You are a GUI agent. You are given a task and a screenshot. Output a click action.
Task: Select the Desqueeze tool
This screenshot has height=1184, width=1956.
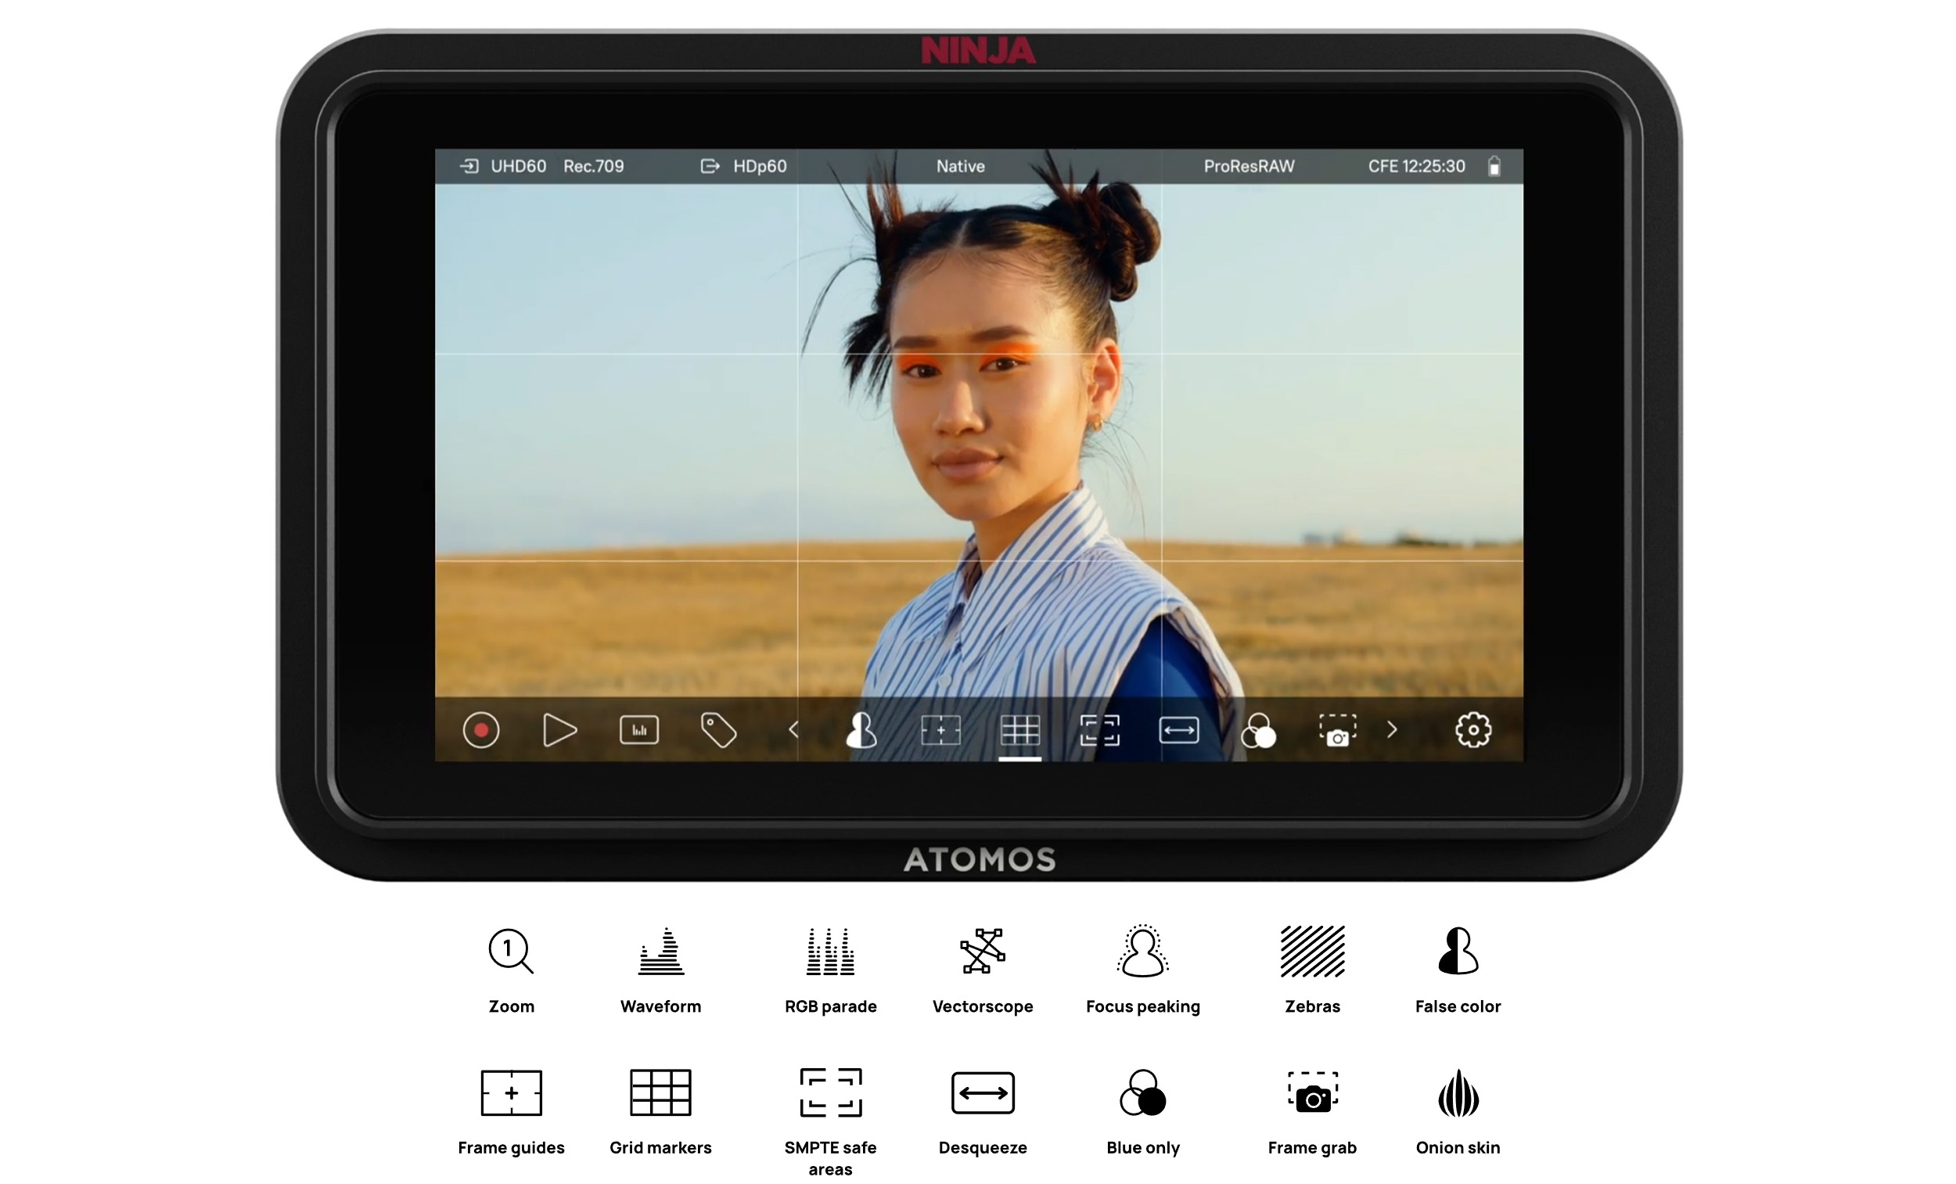[x=1178, y=731]
